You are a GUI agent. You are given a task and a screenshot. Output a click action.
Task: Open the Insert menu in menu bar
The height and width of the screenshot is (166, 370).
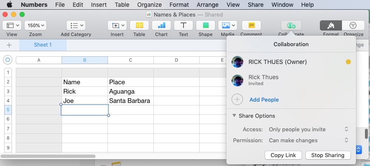[x=99, y=5]
